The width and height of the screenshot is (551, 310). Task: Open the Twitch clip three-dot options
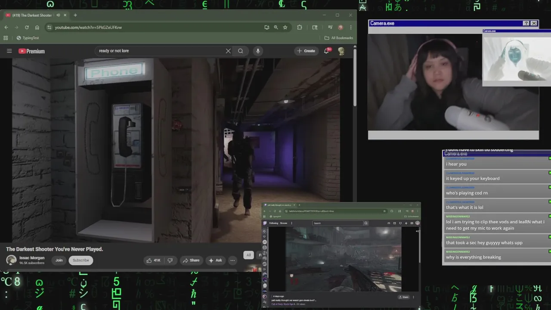tap(414, 297)
